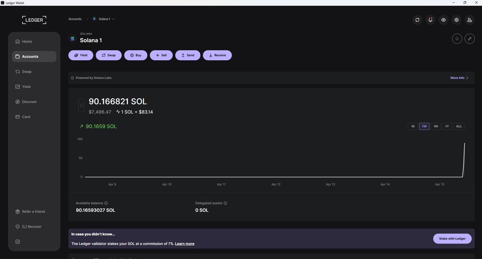Click 90.16593027 SOL available balance value
This screenshot has width=482, height=259.
[x=96, y=210]
